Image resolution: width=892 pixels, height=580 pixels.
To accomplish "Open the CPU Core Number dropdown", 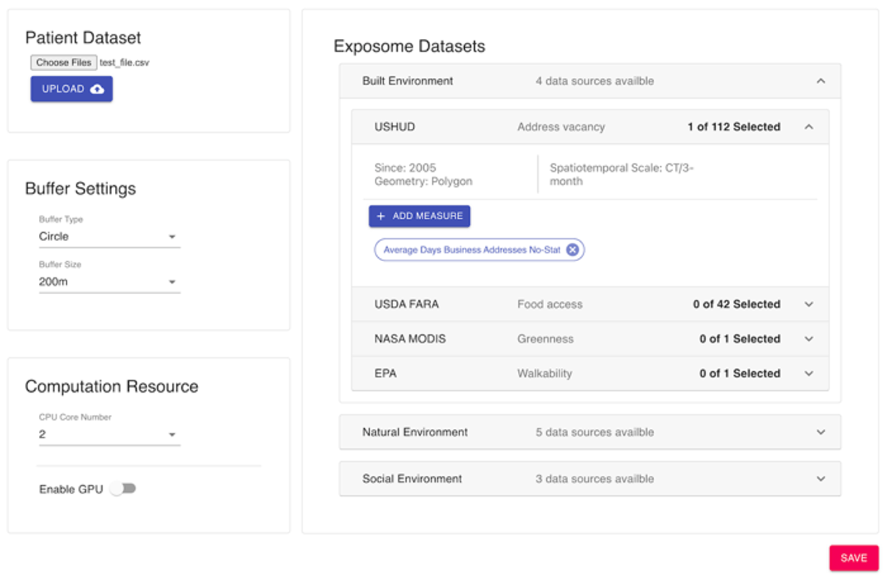I will [109, 434].
